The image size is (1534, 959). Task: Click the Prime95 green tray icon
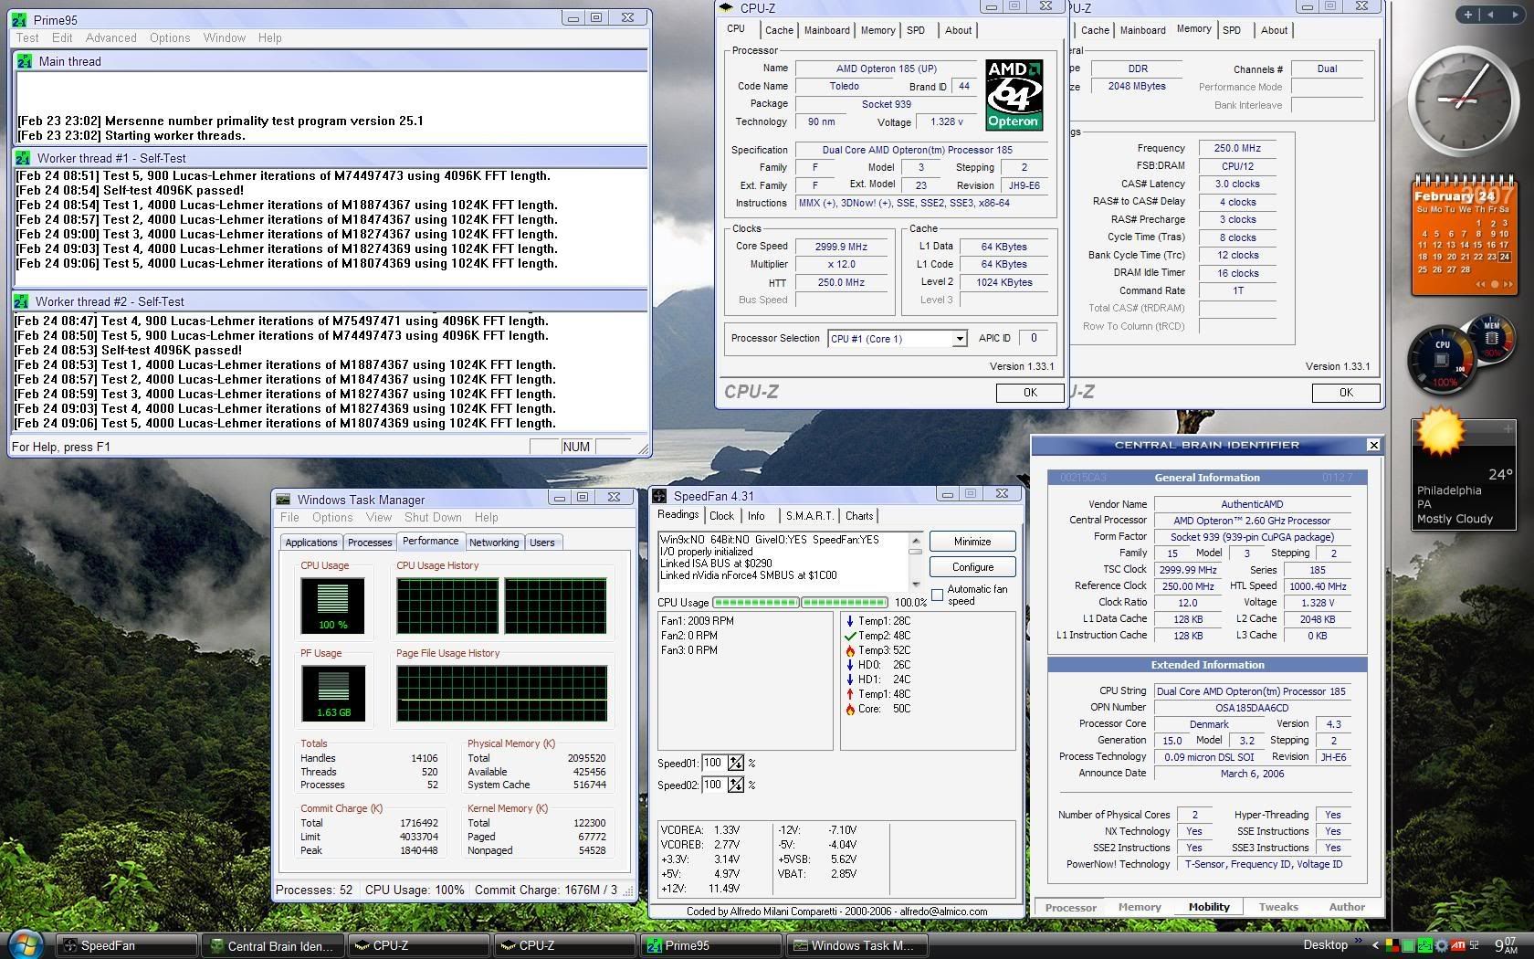click(1425, 945)
